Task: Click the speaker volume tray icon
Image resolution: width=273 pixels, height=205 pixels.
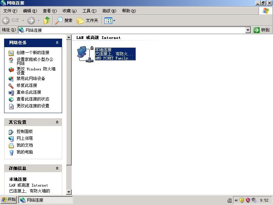Action: pos(254,200)
